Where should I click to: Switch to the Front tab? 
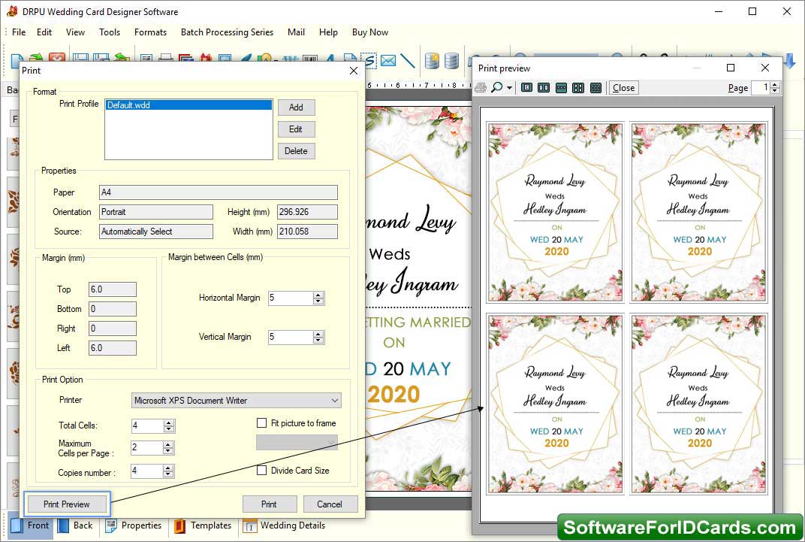pos(31,525)
